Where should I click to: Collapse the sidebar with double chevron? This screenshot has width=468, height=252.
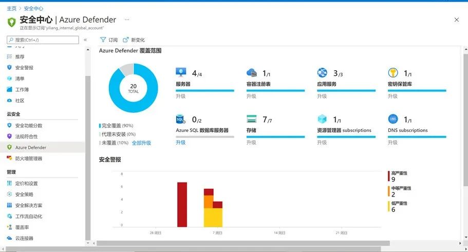click(85, 40)
